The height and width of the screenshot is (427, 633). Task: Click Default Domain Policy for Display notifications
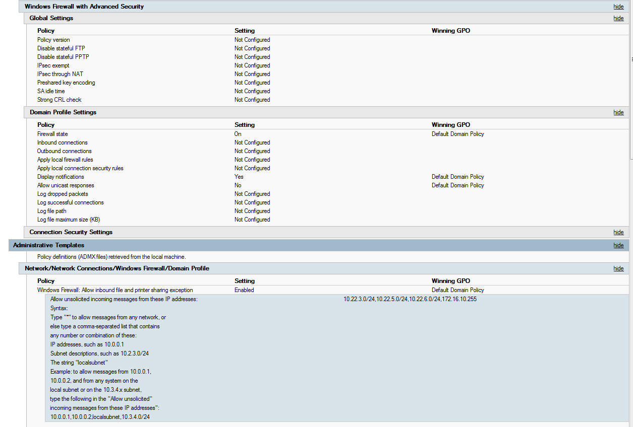point(457,176)
